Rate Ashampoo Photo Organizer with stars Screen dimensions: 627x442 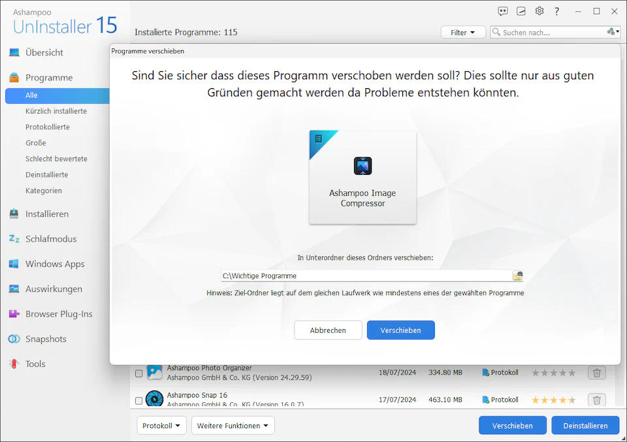pos(553,373)
